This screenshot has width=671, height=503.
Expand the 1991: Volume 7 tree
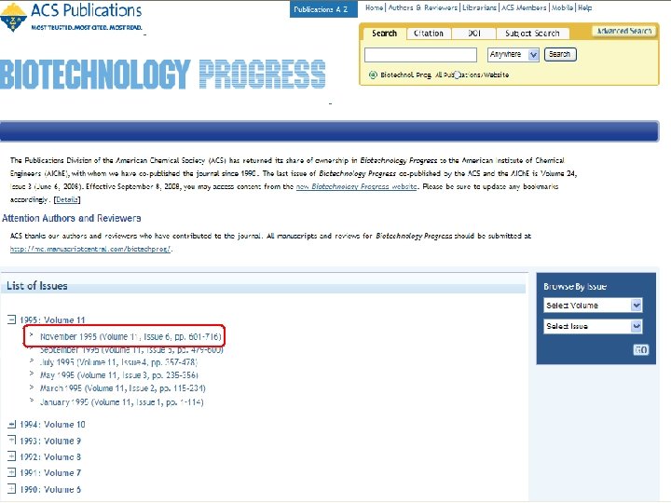click(11, 472)
